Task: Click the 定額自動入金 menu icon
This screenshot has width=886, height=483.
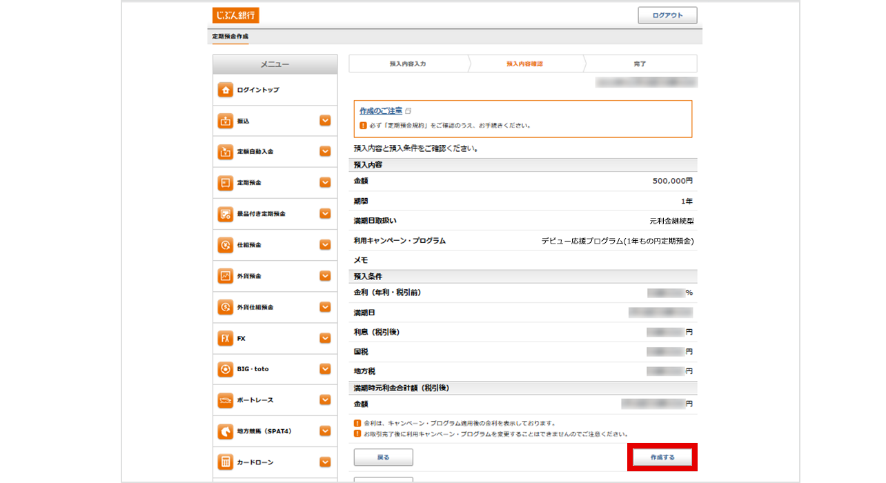Action: coord(225,152)
